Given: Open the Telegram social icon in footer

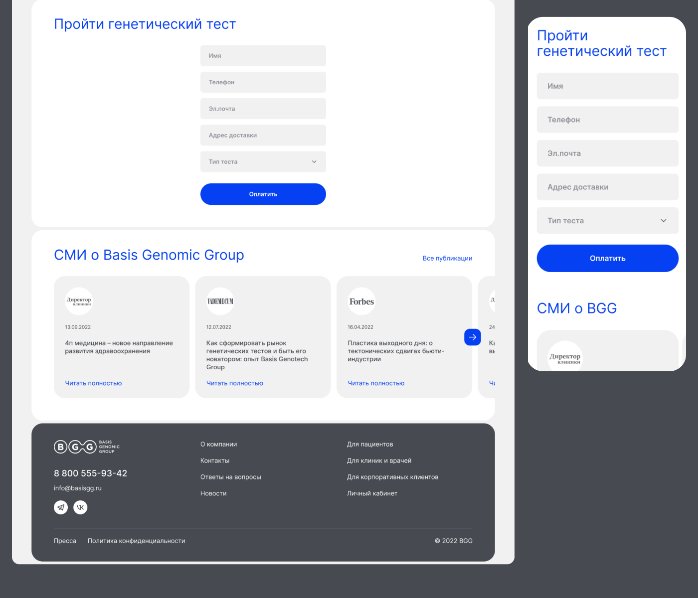Looking at the screenshot, I should pyautogui.click(x=61, y=507).
